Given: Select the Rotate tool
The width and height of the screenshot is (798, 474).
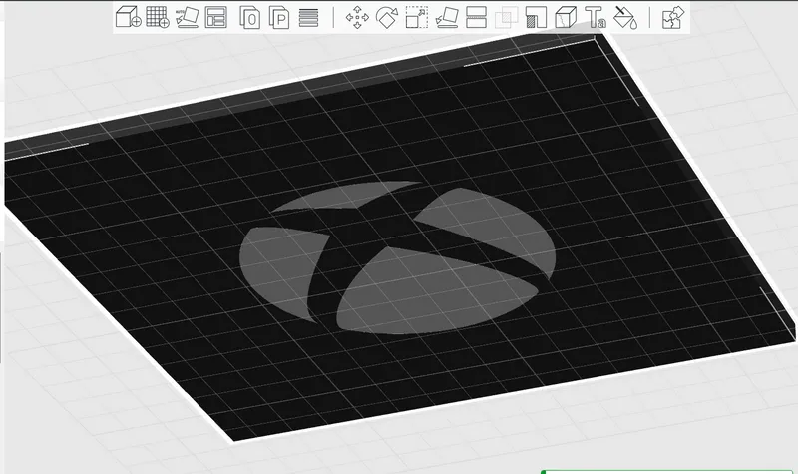Looking at the screenshot, I should point(387,17).
